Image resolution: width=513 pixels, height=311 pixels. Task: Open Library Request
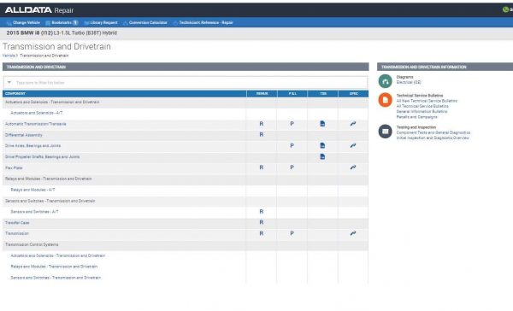[x=101, y=22]
